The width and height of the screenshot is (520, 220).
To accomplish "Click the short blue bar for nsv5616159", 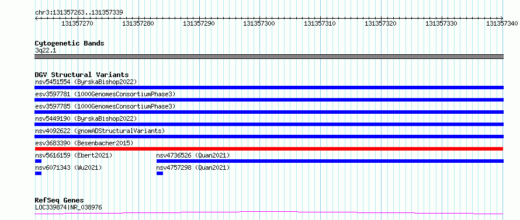I will click(38, 161).
